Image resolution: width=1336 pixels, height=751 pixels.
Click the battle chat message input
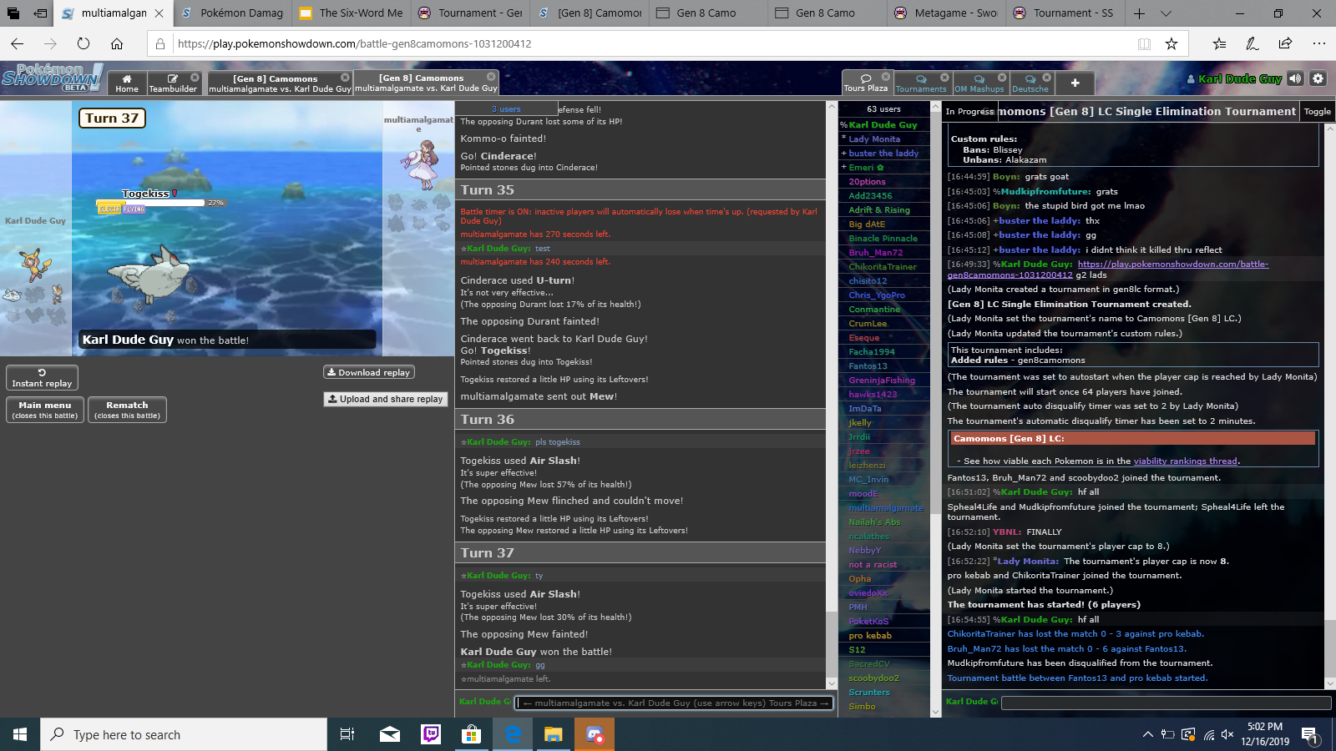[x=674, y=703]
